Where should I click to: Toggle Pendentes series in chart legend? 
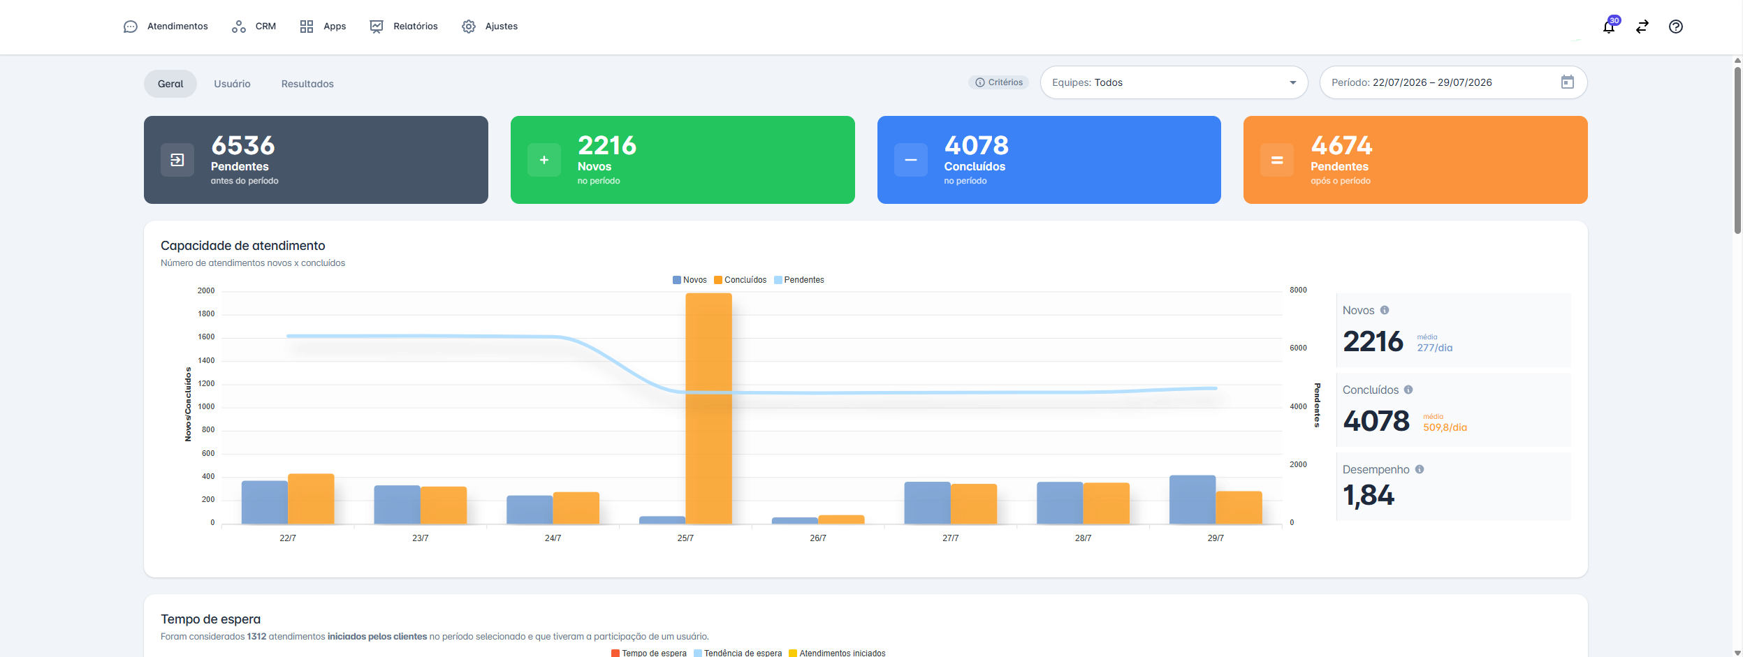799,280
